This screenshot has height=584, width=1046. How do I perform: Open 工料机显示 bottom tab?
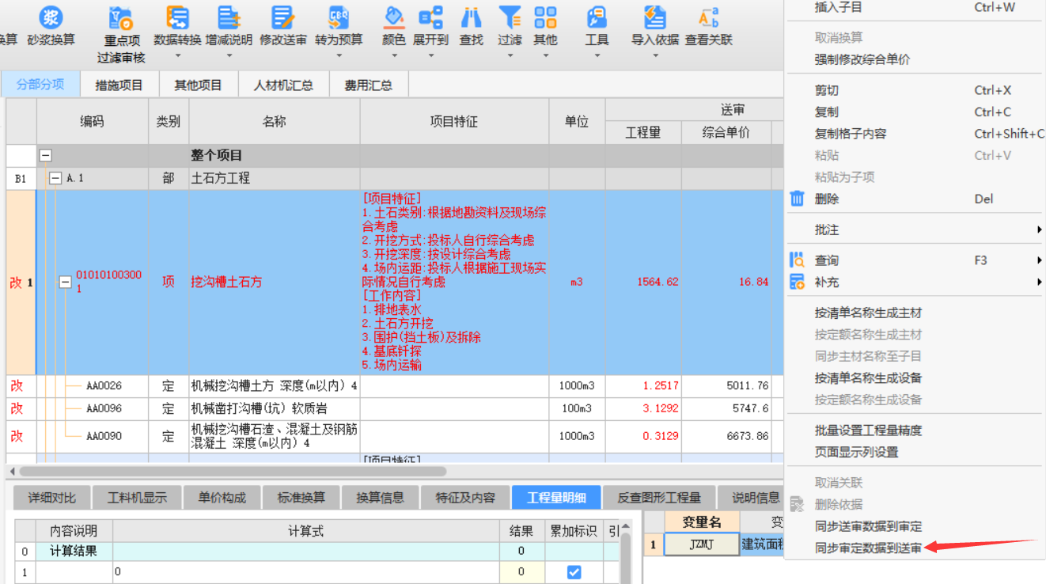click(x=137, y=497)
